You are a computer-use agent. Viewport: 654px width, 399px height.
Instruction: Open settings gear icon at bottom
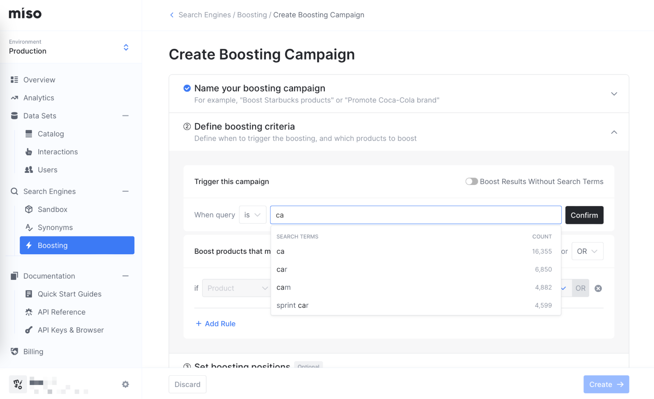pyautogui.click(x=125, y=384)
